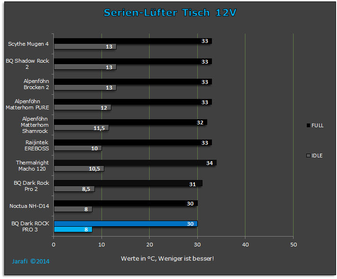The image size is (337, 279).
Task: Click Noctua NH-D14 FULL bar 30
Action: coord(126,203)
